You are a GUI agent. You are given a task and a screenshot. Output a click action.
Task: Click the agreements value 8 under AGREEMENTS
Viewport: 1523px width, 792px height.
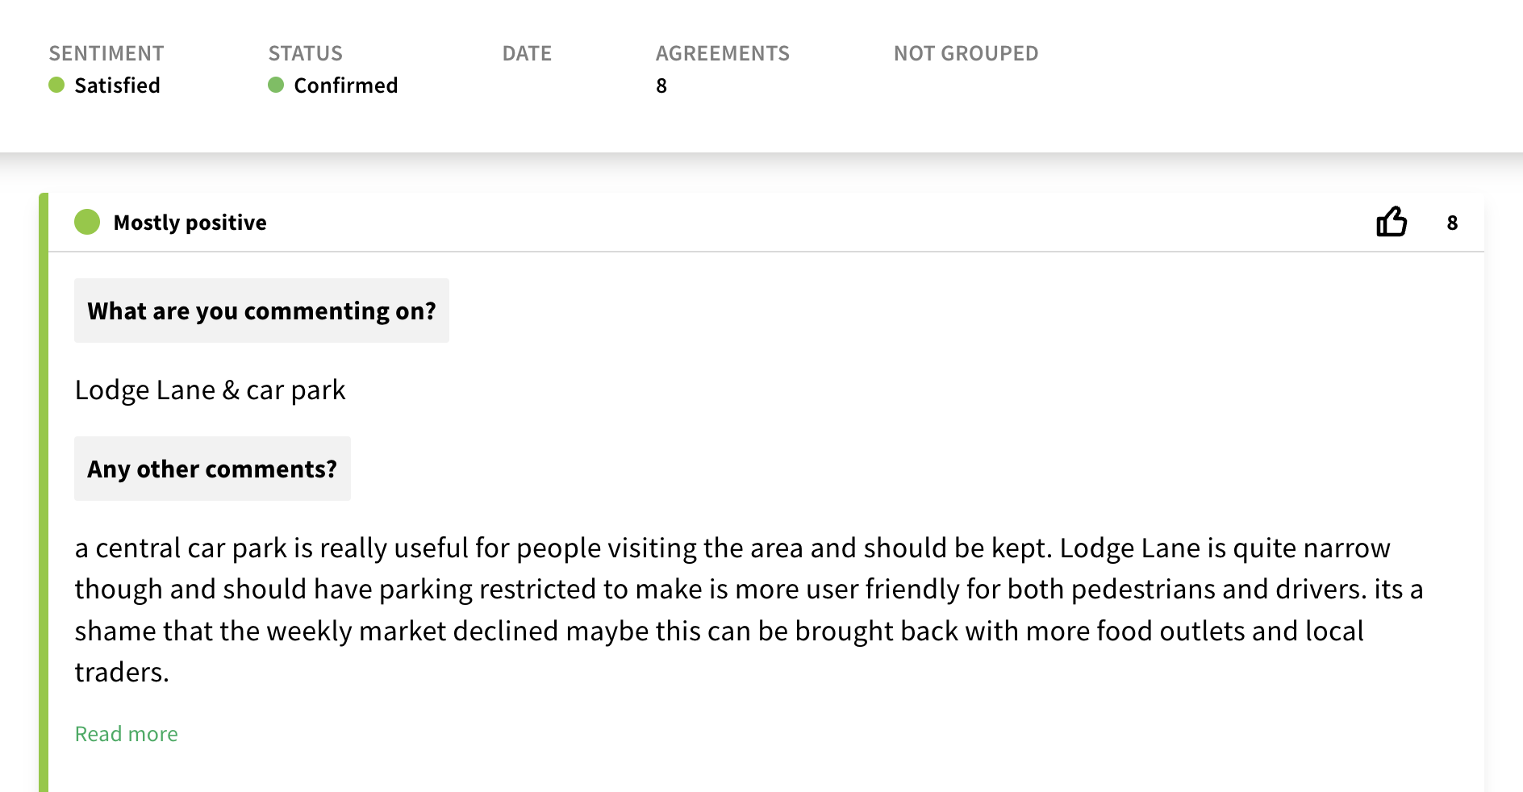point(661,85)
